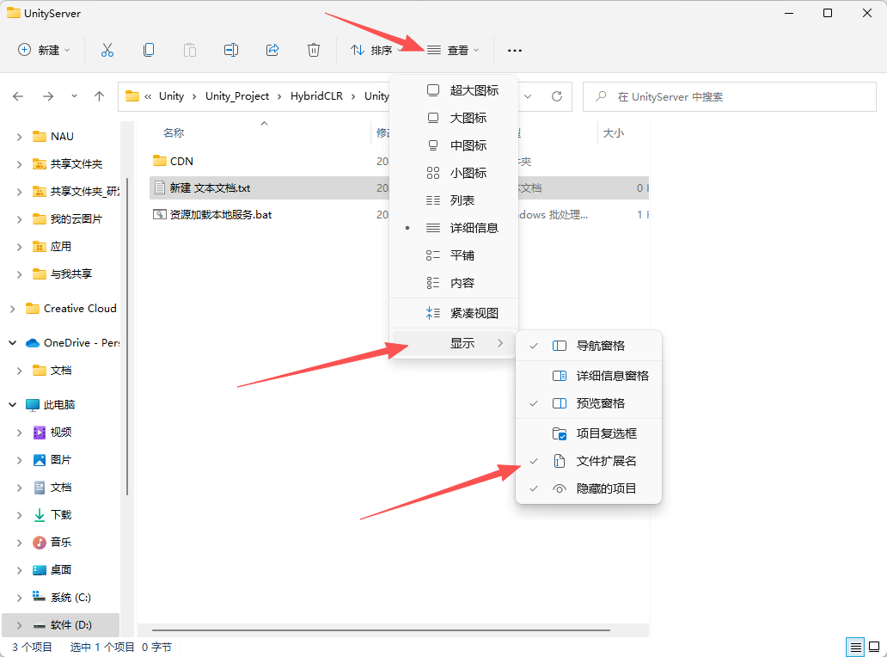Click the 系统 (C:) drive icon
The height and width of the screenshot is (657, 887).
[x=39, y=597]
